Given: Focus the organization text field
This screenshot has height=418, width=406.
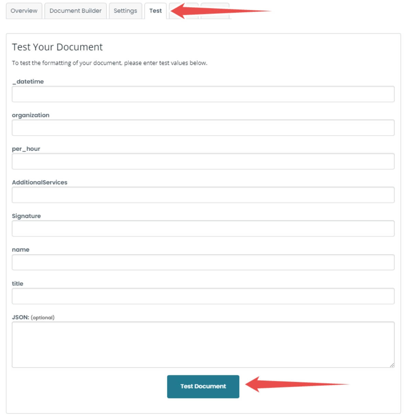Looking at the screenshot, I should coord(203,127).
